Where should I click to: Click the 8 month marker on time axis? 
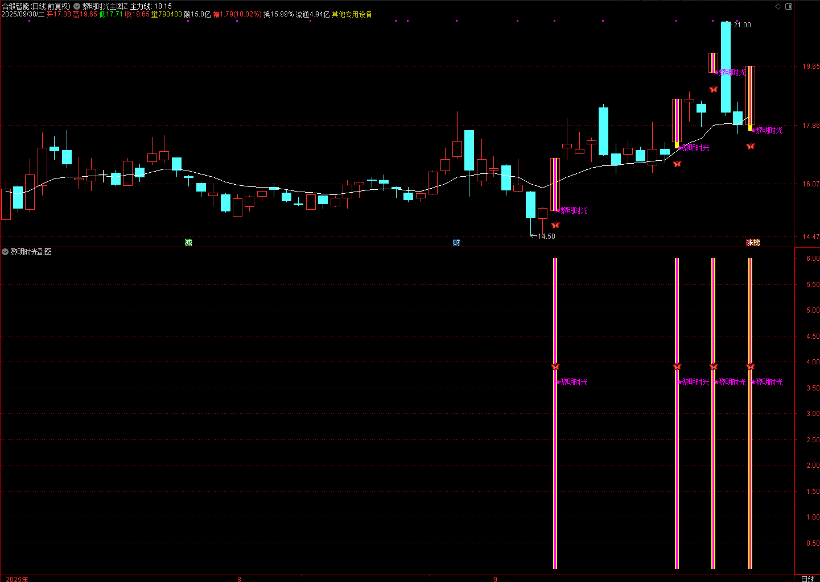point(239,579)
